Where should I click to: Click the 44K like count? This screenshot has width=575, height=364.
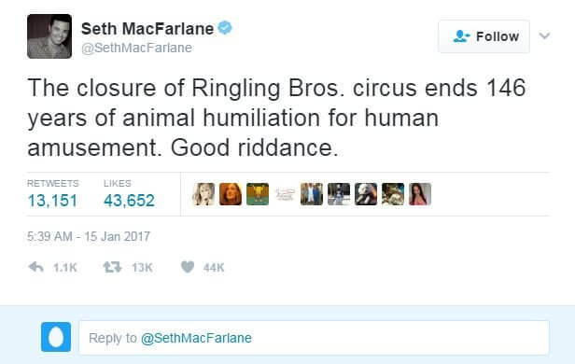[214, 268]
